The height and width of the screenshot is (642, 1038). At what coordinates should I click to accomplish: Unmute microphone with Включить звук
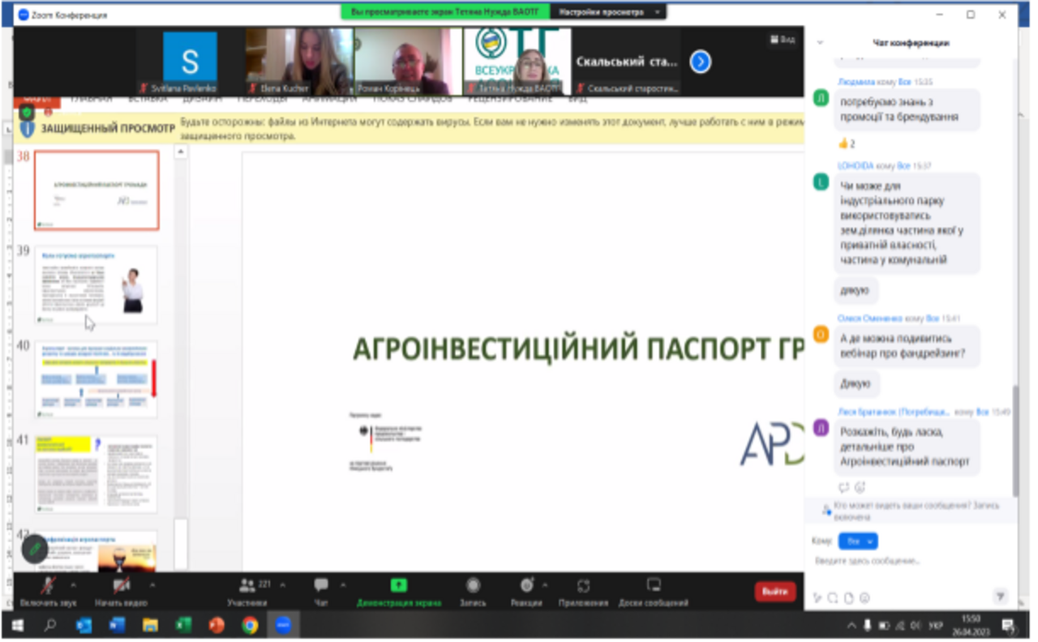(x=49, y=585)
